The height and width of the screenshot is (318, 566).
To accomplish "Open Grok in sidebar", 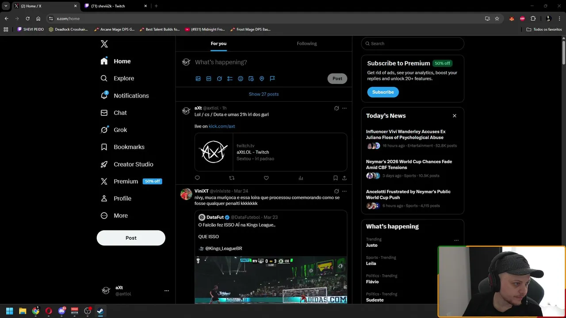I will pos(114,130).
